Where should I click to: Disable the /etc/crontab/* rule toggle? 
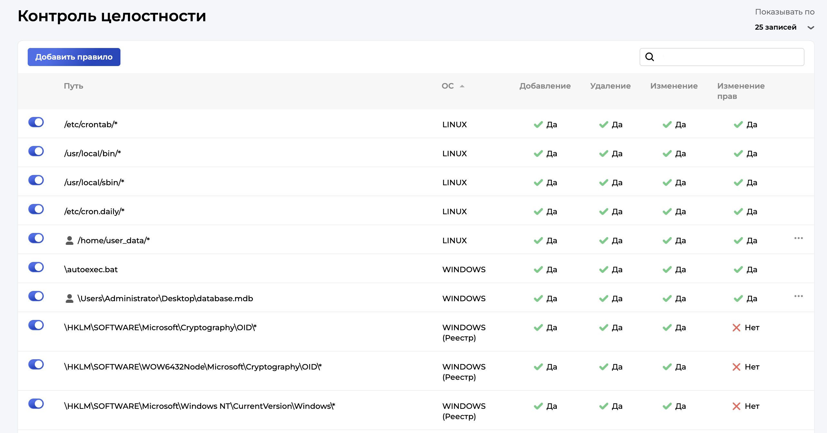click(36, 122)
